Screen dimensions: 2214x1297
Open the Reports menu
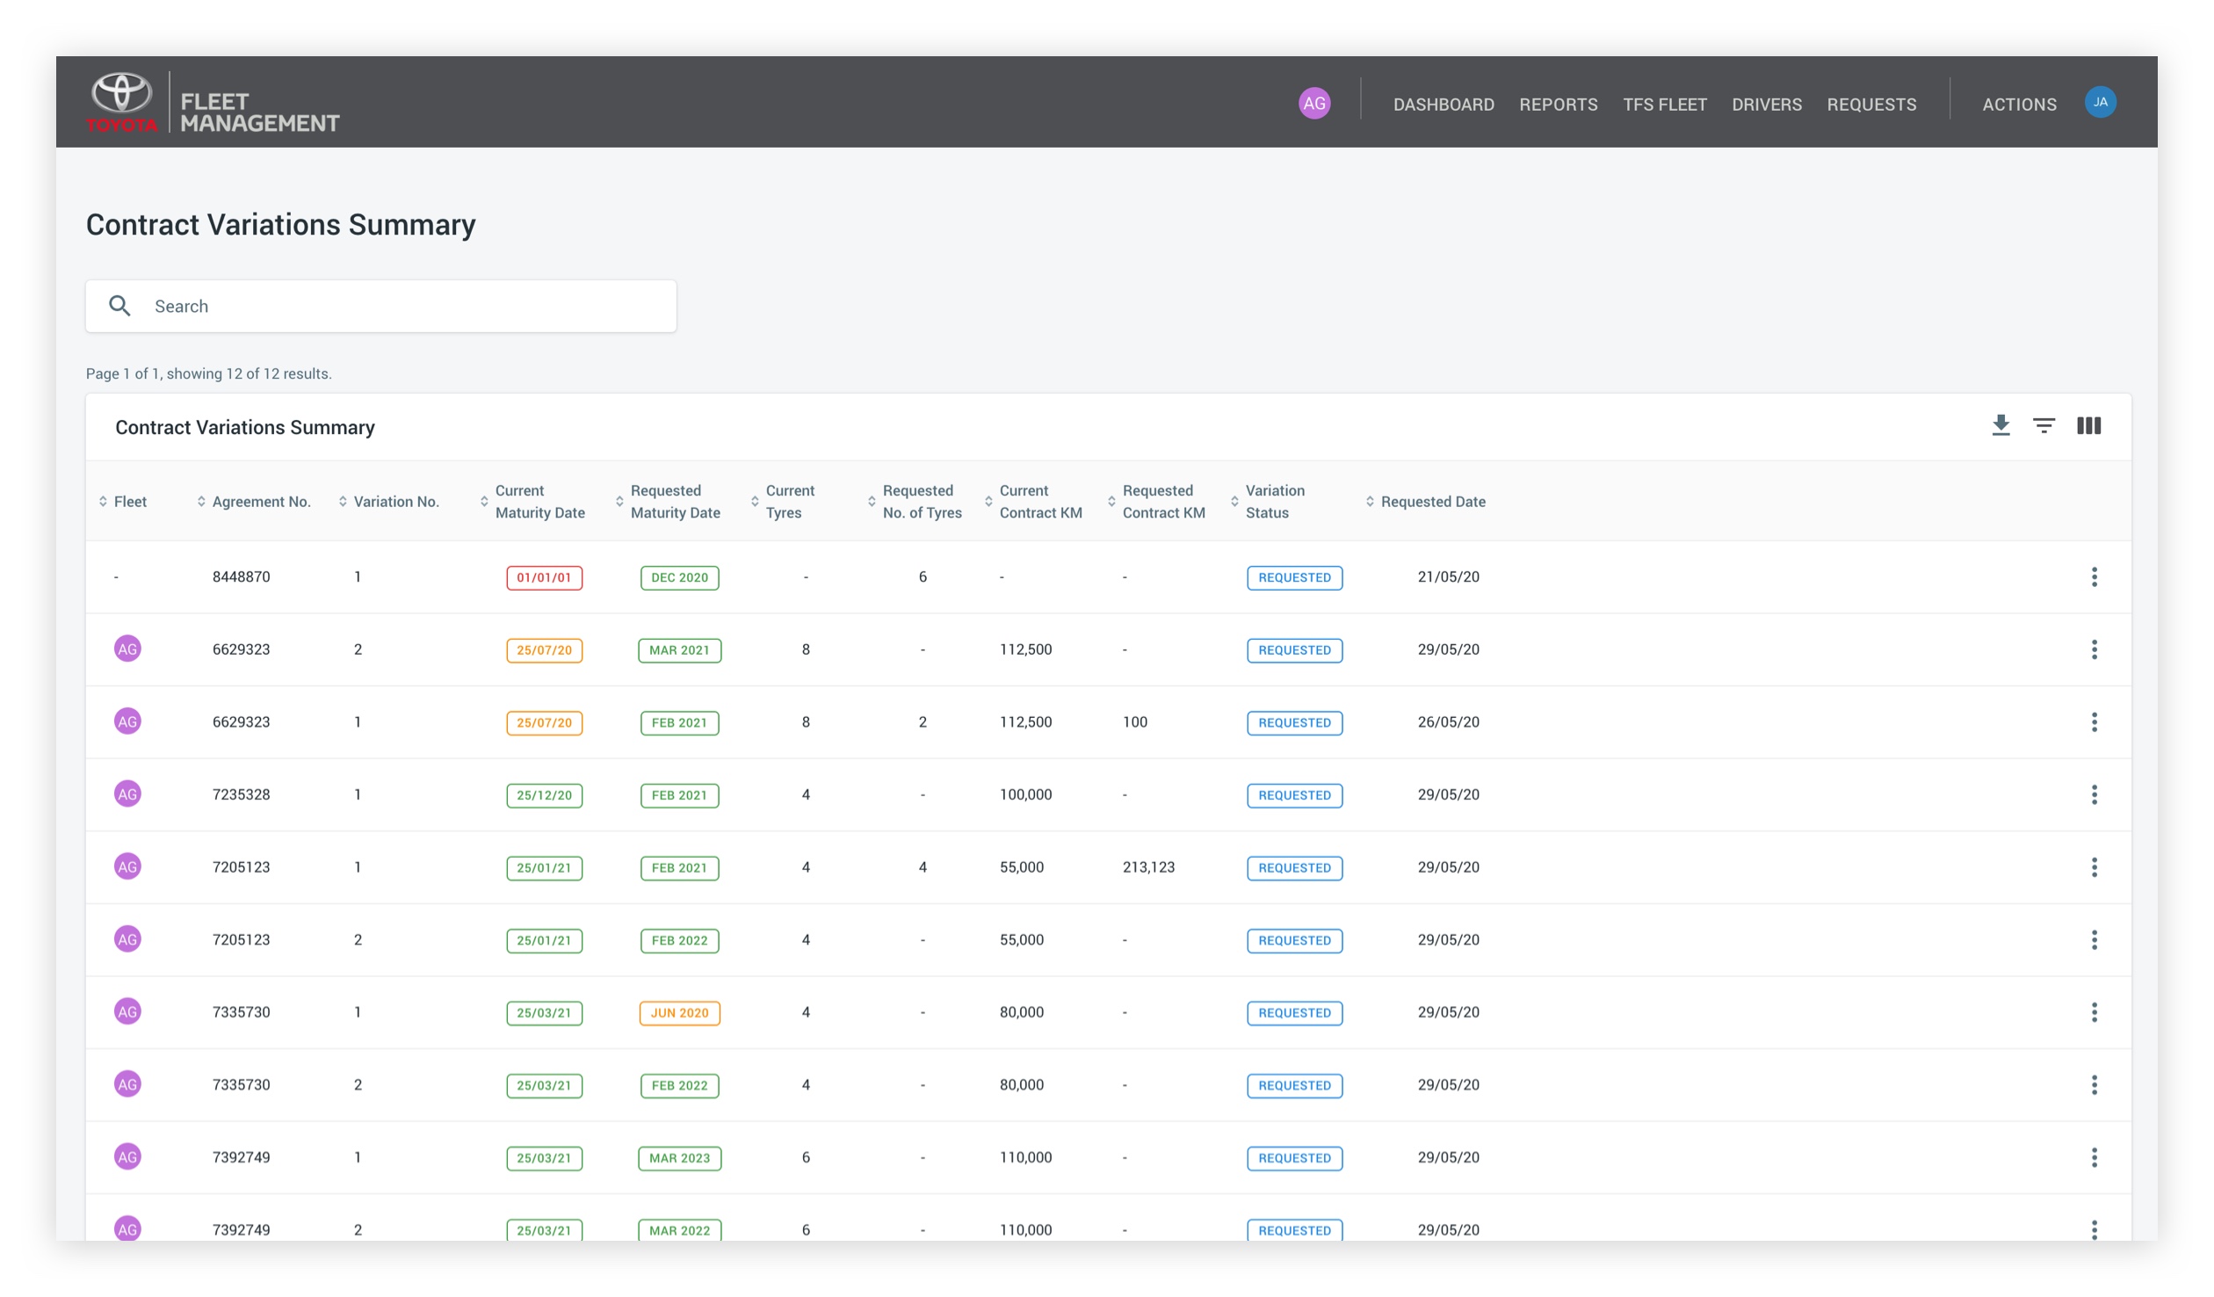click(x=1558, y=105)
